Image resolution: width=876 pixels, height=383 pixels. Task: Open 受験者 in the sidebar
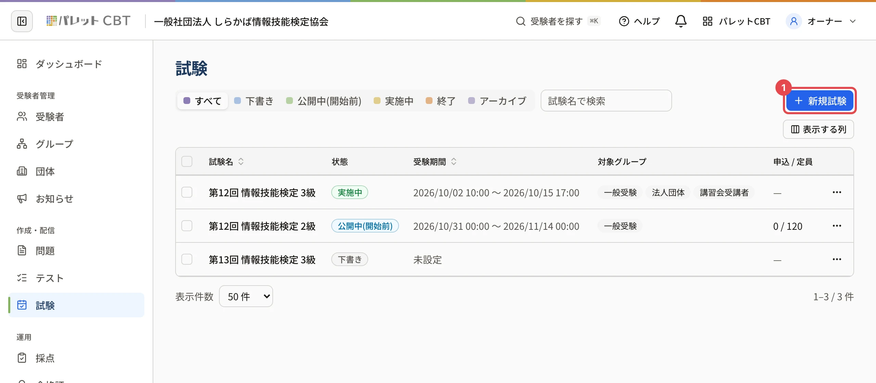(76, 117)
